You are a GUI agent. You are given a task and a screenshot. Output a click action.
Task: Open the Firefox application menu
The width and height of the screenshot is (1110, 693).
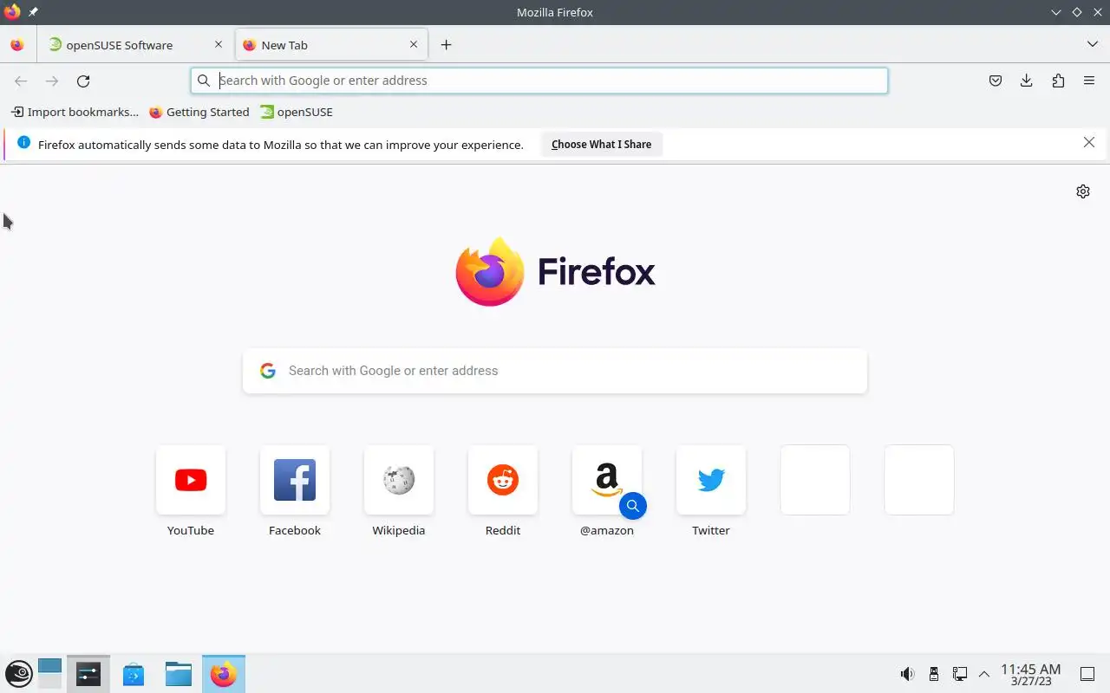click(1089, 81)
